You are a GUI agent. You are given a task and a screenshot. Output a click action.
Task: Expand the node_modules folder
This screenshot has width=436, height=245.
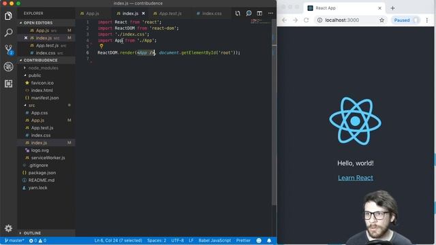(x=46, y=68)
